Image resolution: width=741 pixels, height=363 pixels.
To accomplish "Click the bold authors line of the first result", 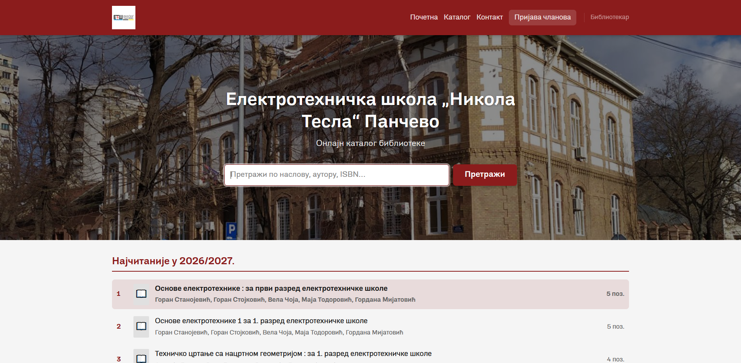I will point(285,300).
